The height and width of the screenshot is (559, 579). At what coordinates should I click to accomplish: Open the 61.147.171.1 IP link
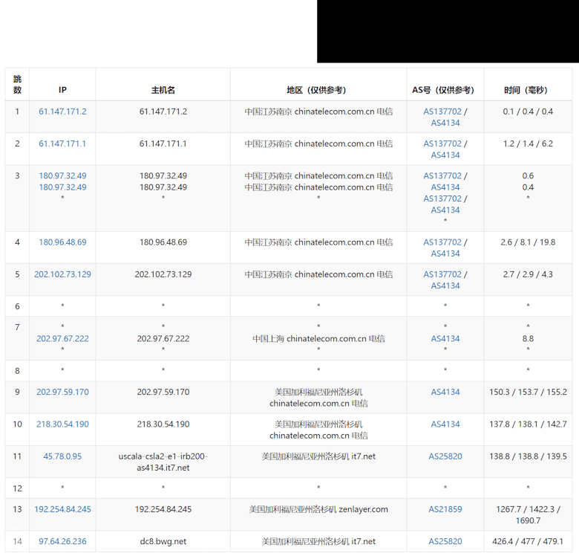pos(62,143)
